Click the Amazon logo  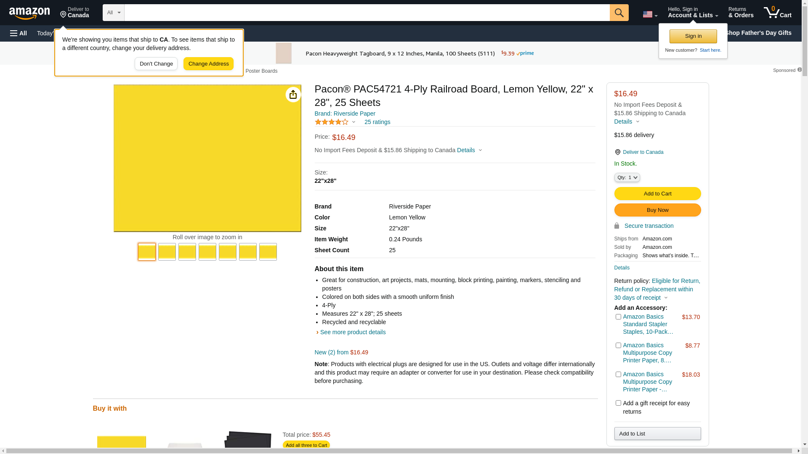coord(29,13)
